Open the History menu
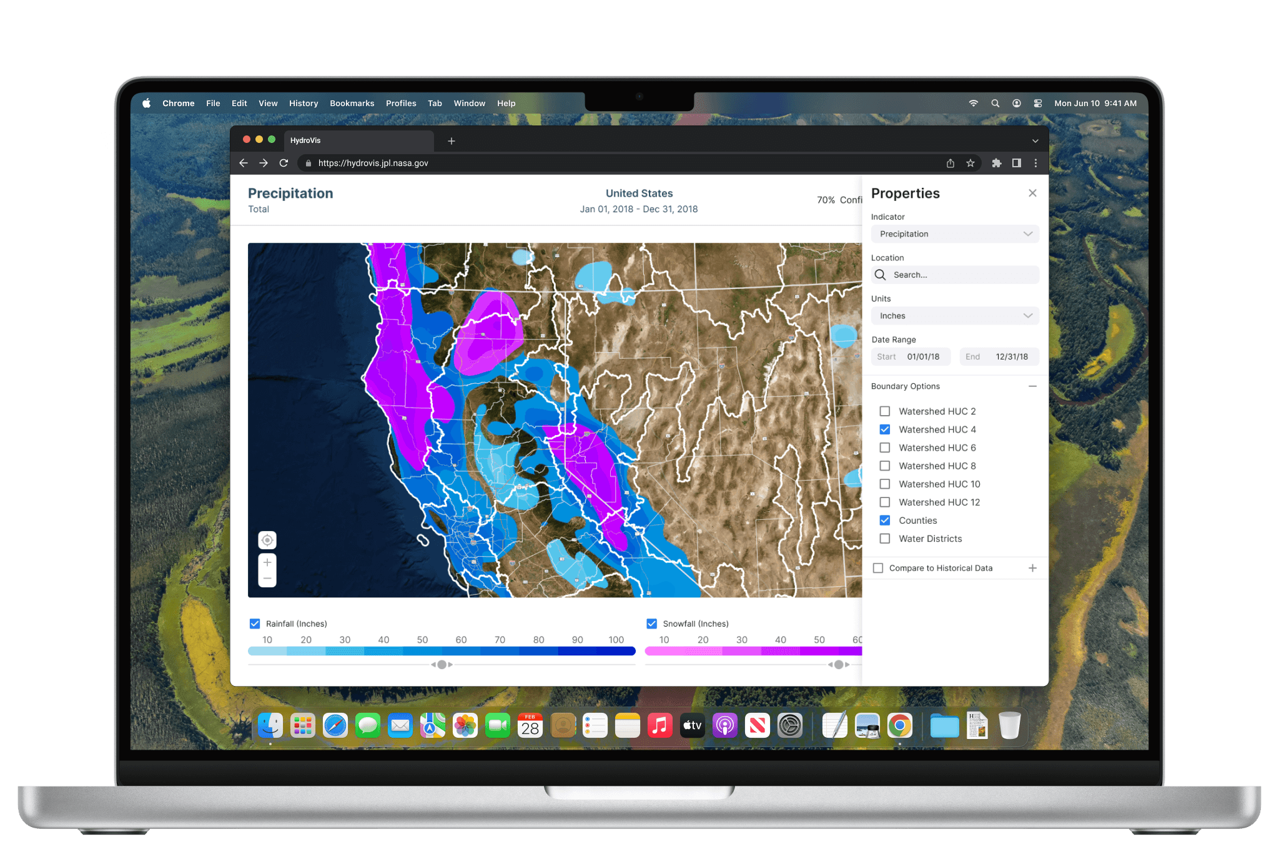1279x842 pixels. [304, 104]
